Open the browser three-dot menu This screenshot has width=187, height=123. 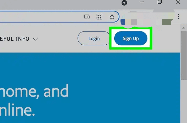coord(178,17)
